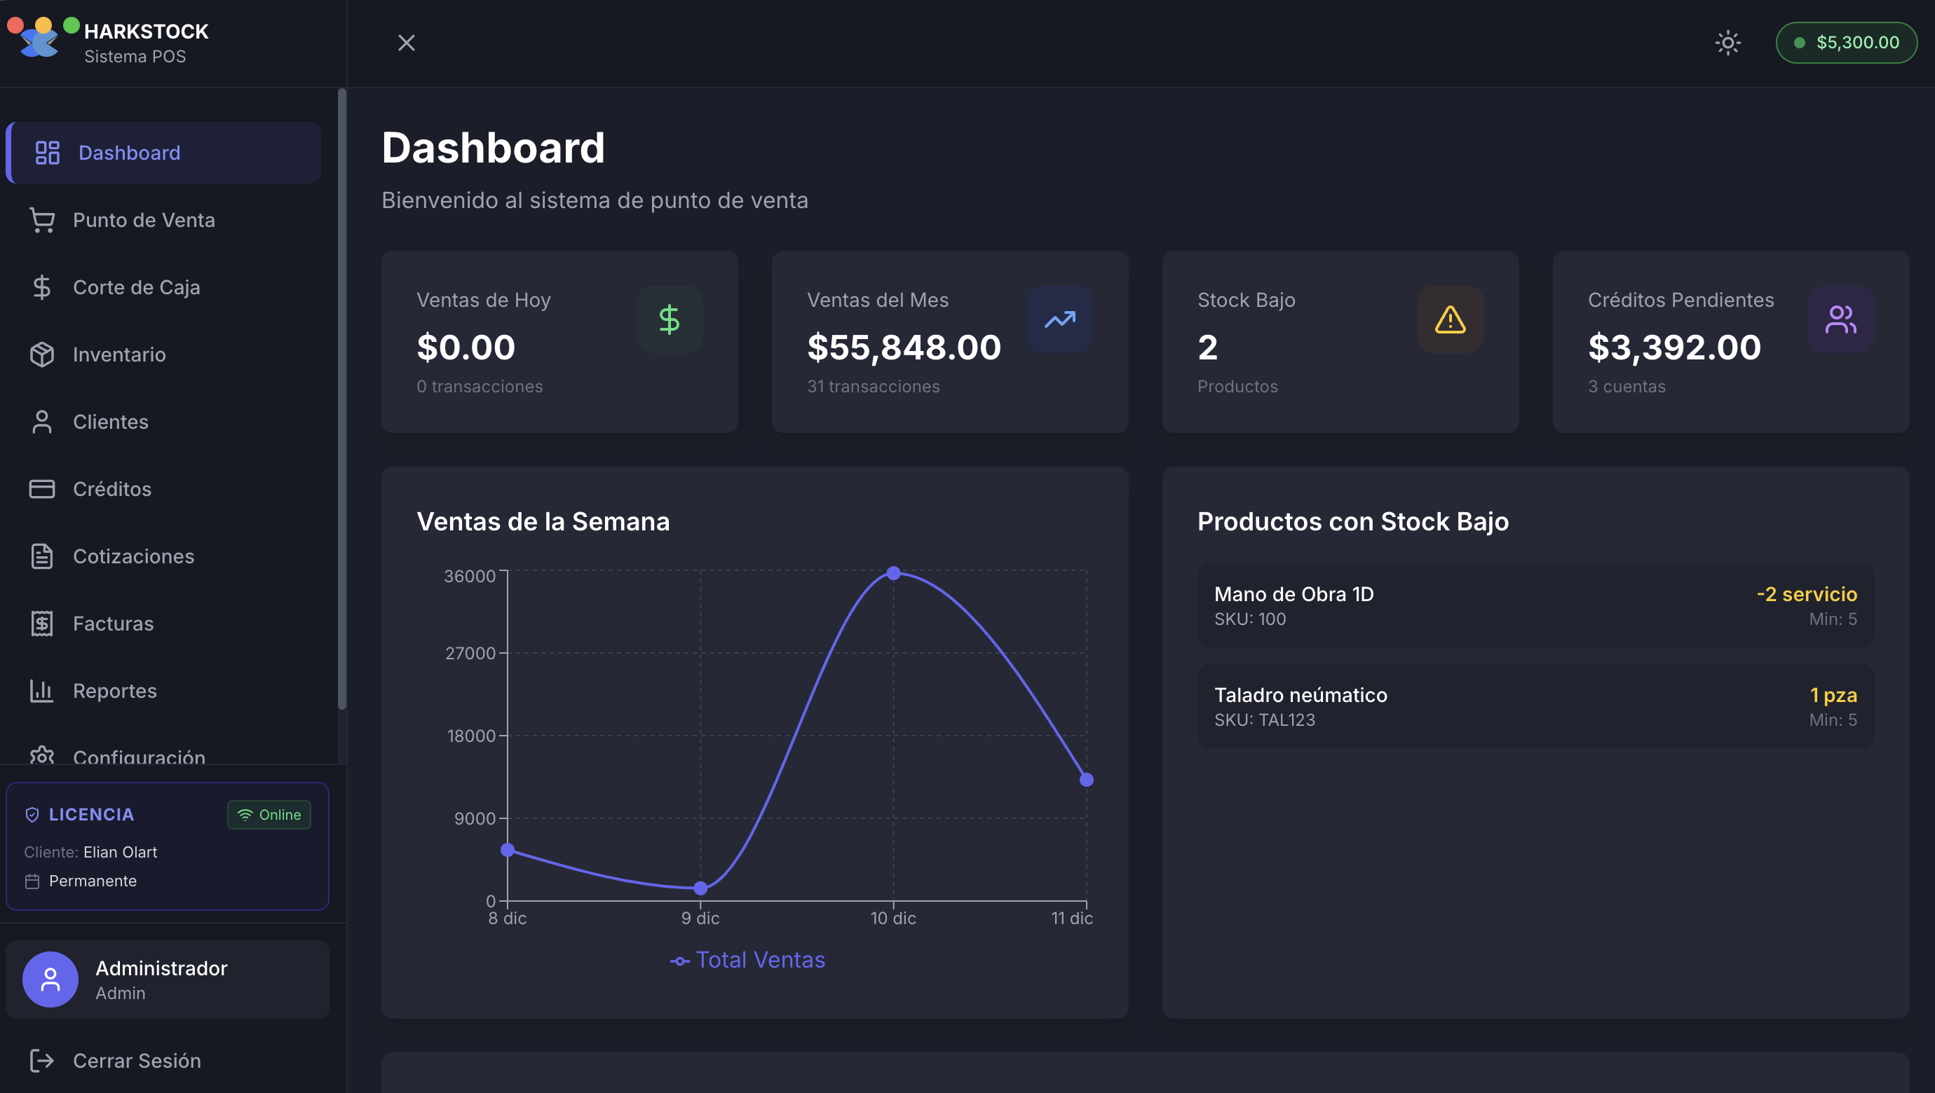The height and width of the screenshot is (1093, 1935).
Task: Toggle Total Ventas chart legend
Action: (x=747, y=960)
